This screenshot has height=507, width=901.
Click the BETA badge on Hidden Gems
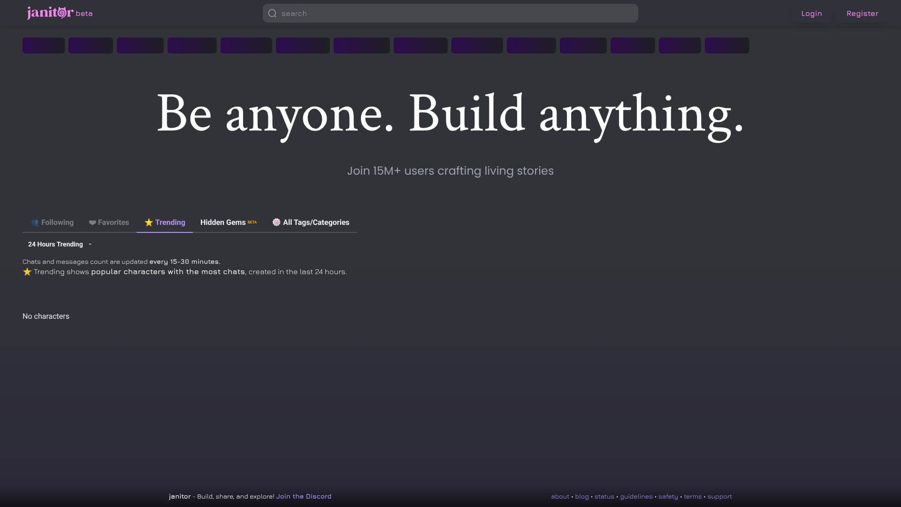(x=252, y=221)
